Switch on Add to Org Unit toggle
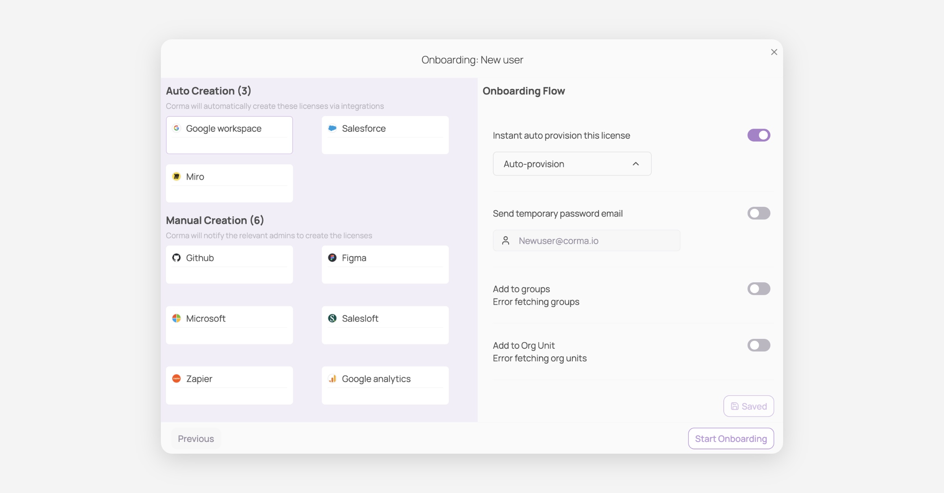Image resolution: width=944 pixels, height=493 pixels. 758,346
